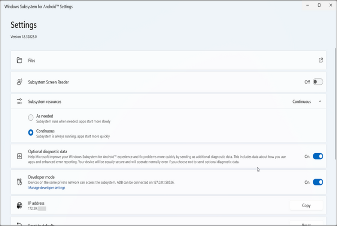Click the Developer mode tools icon
337x226 pixels.
[19, 182]
